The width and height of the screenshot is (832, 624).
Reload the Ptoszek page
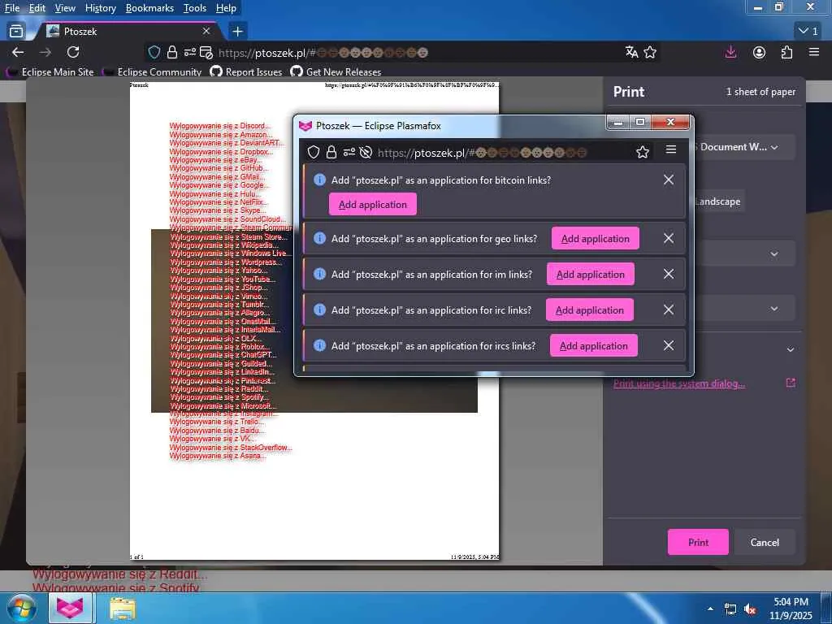coord(73,52)
